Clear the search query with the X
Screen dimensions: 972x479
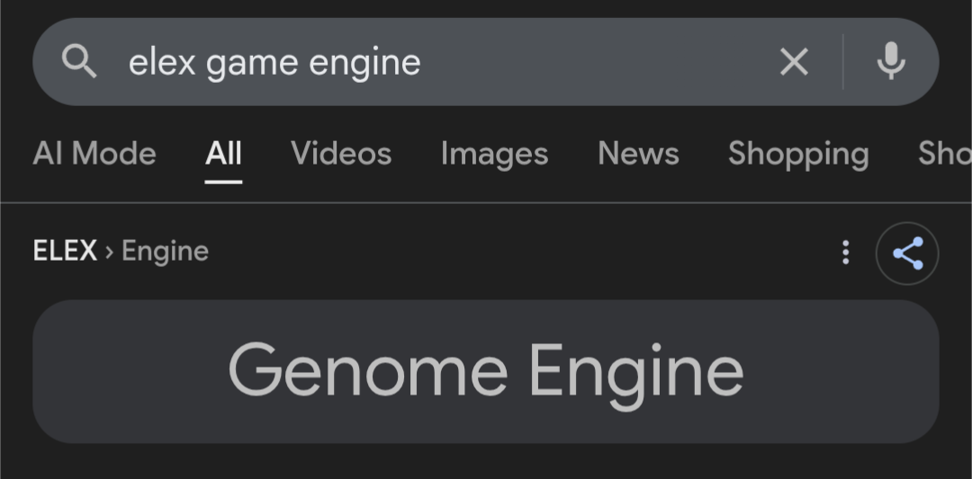pos(793,62)
